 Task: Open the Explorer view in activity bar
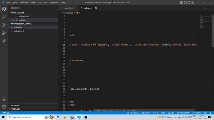click(4, 9)
